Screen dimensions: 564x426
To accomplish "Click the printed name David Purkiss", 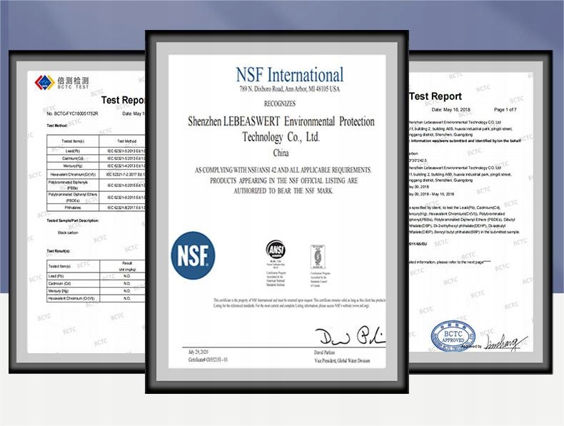I will (324, 353).
